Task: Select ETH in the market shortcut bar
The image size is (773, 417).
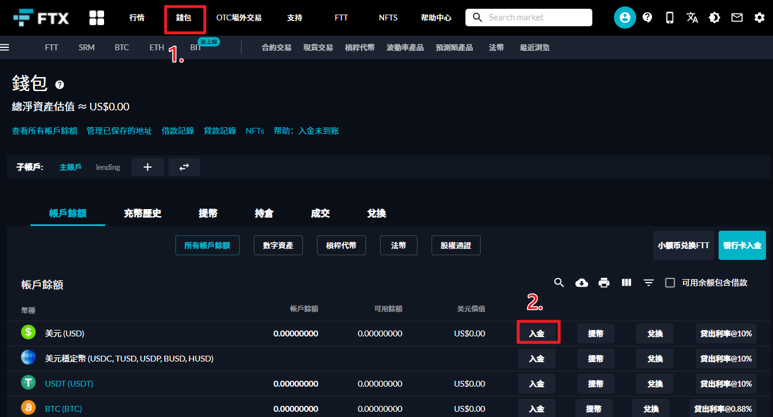Action: 157,47
